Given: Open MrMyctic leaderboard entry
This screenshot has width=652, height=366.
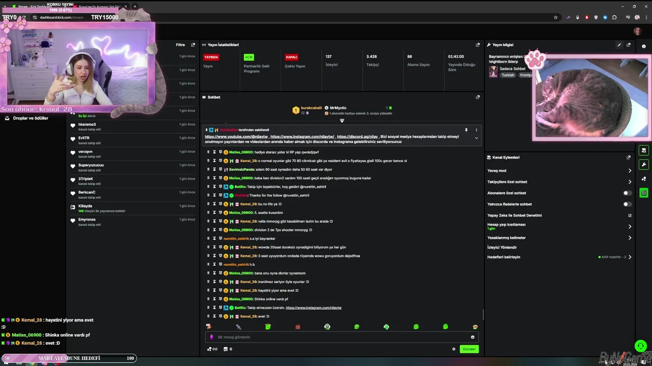Looking at the screenshot, I should (338, 108).
